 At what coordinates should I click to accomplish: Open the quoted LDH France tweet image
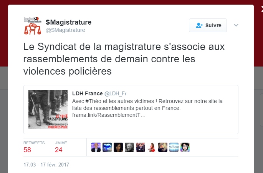pyautogui.click(x=48, y=110)
